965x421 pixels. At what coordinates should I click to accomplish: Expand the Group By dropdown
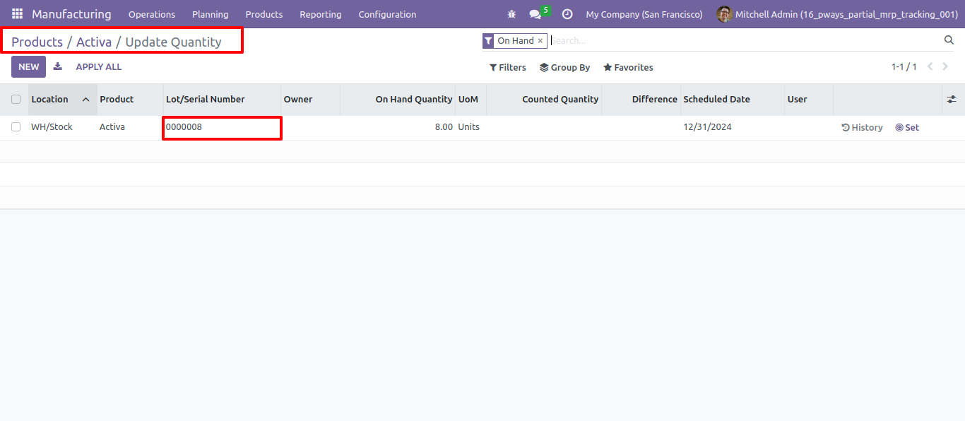pos(565,68)
